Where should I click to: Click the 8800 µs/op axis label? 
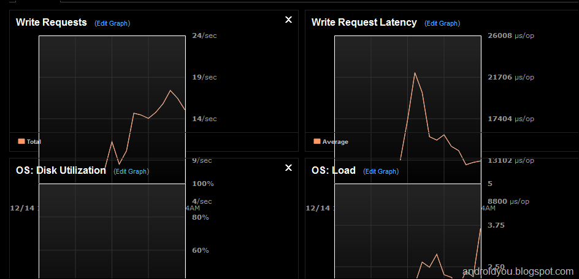coord(508,201)
